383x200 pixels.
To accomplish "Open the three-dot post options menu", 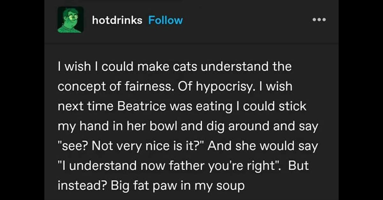I will [x=319, y=20].
